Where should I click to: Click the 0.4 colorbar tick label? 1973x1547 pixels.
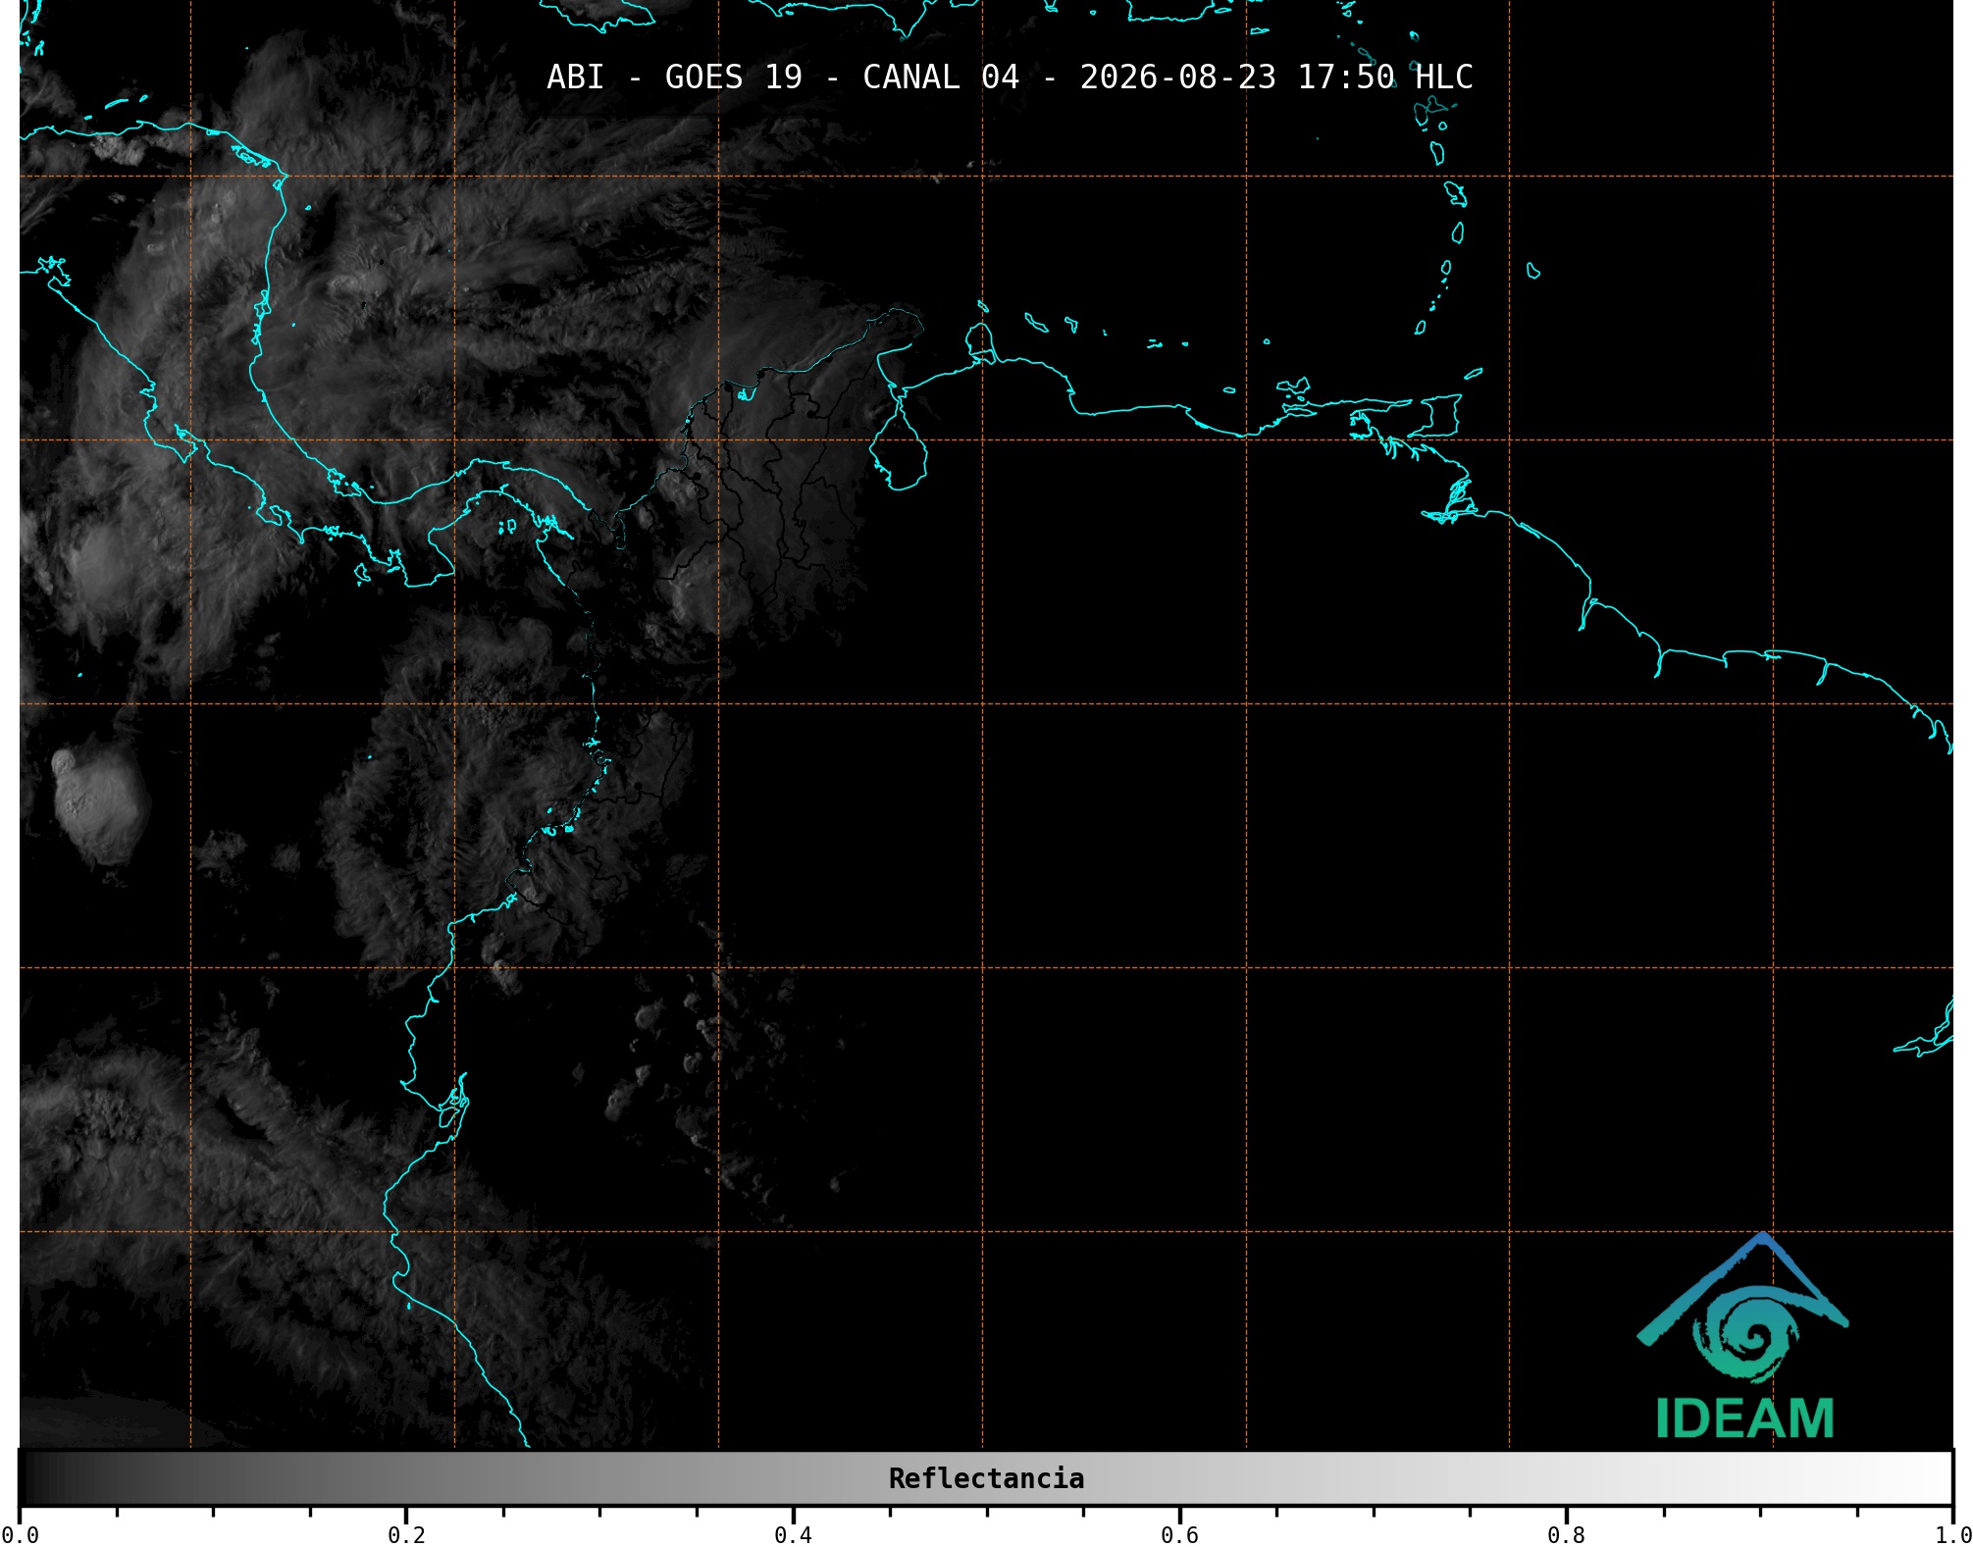793,1535
